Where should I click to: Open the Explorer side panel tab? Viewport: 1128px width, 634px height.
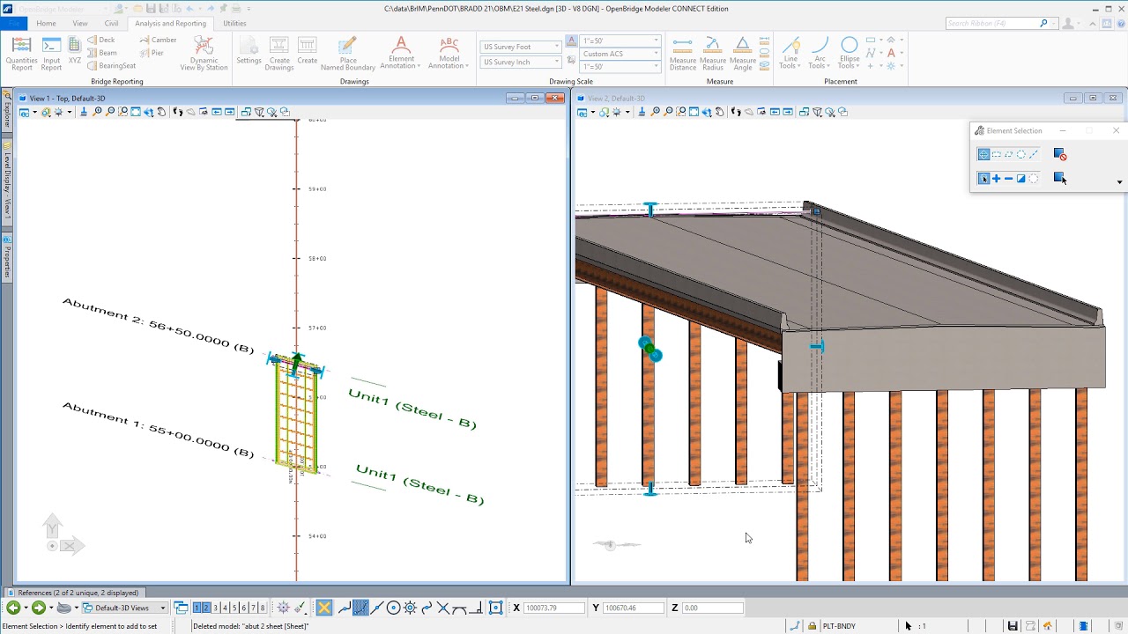coord(7,112)
